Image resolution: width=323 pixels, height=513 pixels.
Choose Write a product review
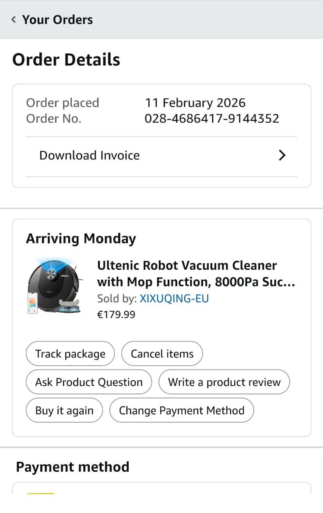click(224, 382)
